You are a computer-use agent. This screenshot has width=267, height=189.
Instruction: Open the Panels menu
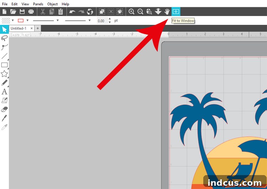38,4
